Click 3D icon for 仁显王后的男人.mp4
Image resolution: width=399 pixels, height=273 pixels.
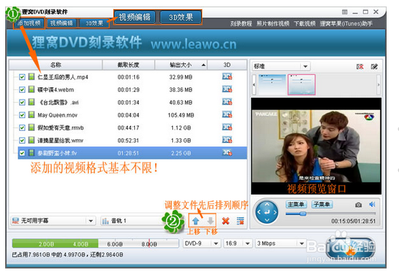(x=227, y=77)
